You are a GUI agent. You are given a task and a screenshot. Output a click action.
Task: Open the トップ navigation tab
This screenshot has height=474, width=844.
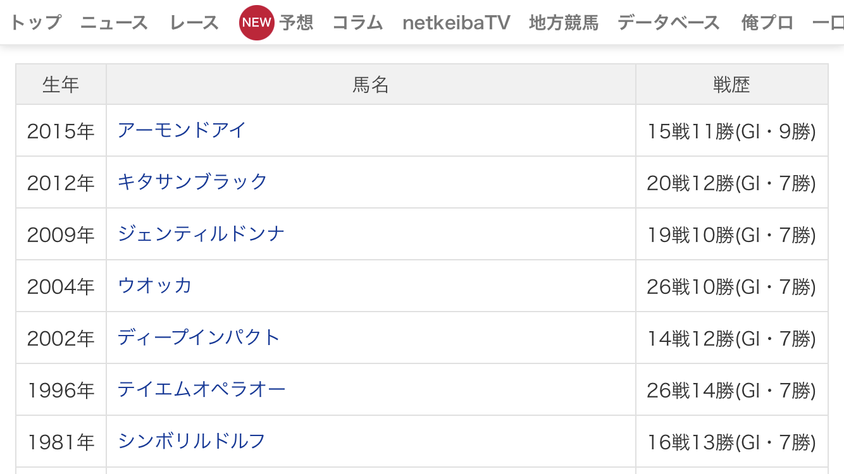click(35, 23)
